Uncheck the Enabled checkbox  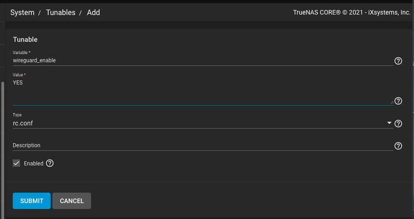[x=17, y=163]
